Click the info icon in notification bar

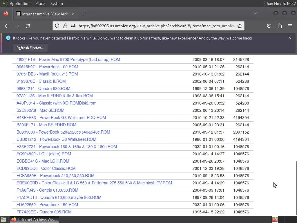point(8,38)
